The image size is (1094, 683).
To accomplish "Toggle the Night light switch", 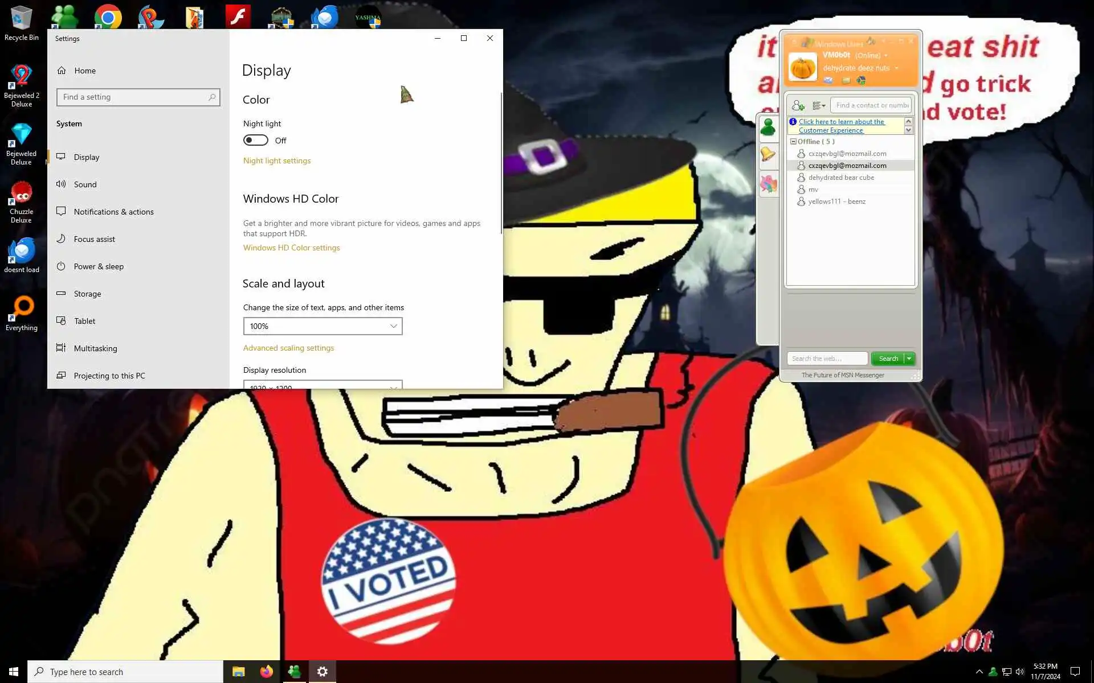I will [255, 140].
